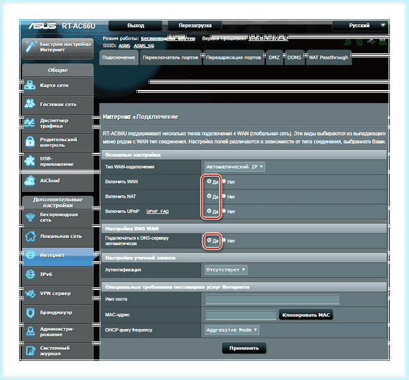Click the Перезагрузка reboot button
Viewport: 409px width, 380px height.
(195, 25)
